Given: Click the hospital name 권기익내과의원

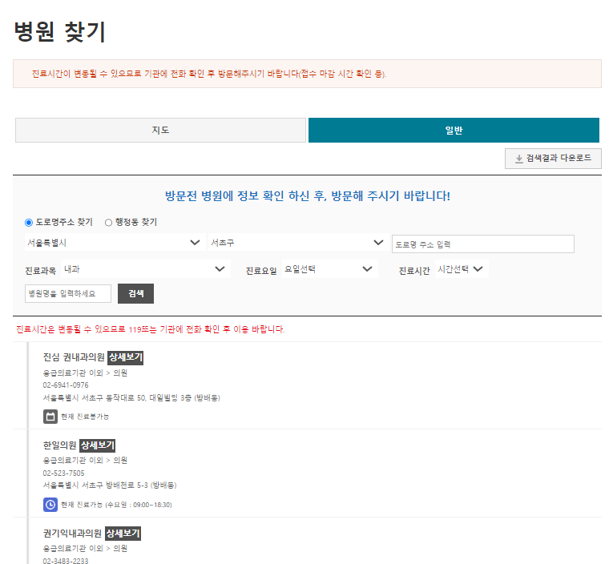Looking at the screenshot, I should [72, 534].
